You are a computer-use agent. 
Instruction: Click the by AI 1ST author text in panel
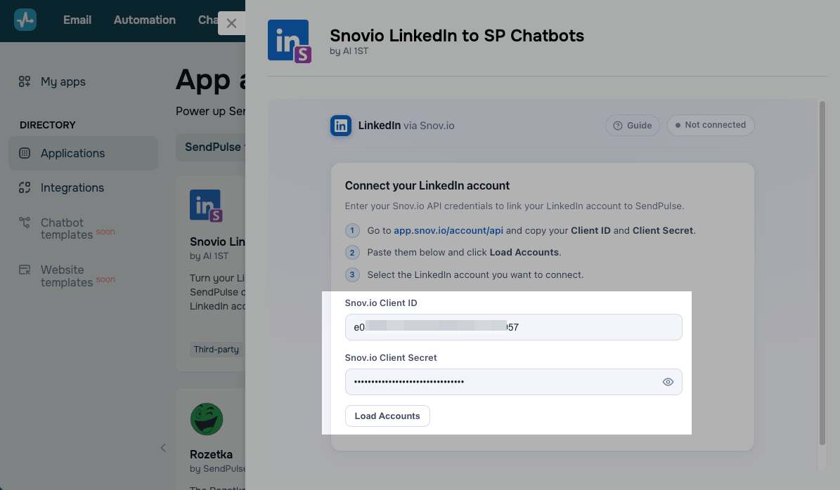click(349, 51)
